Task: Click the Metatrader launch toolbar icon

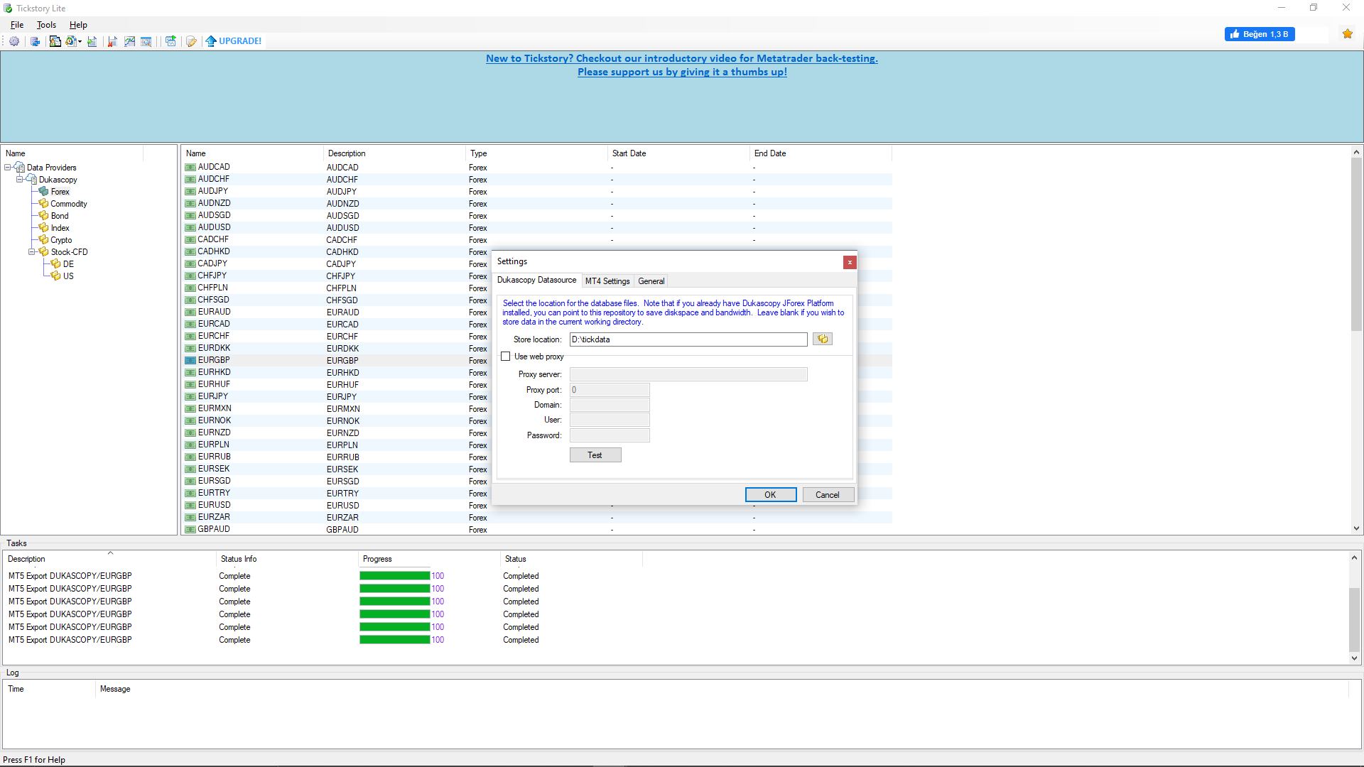Action: pos(55,41)
